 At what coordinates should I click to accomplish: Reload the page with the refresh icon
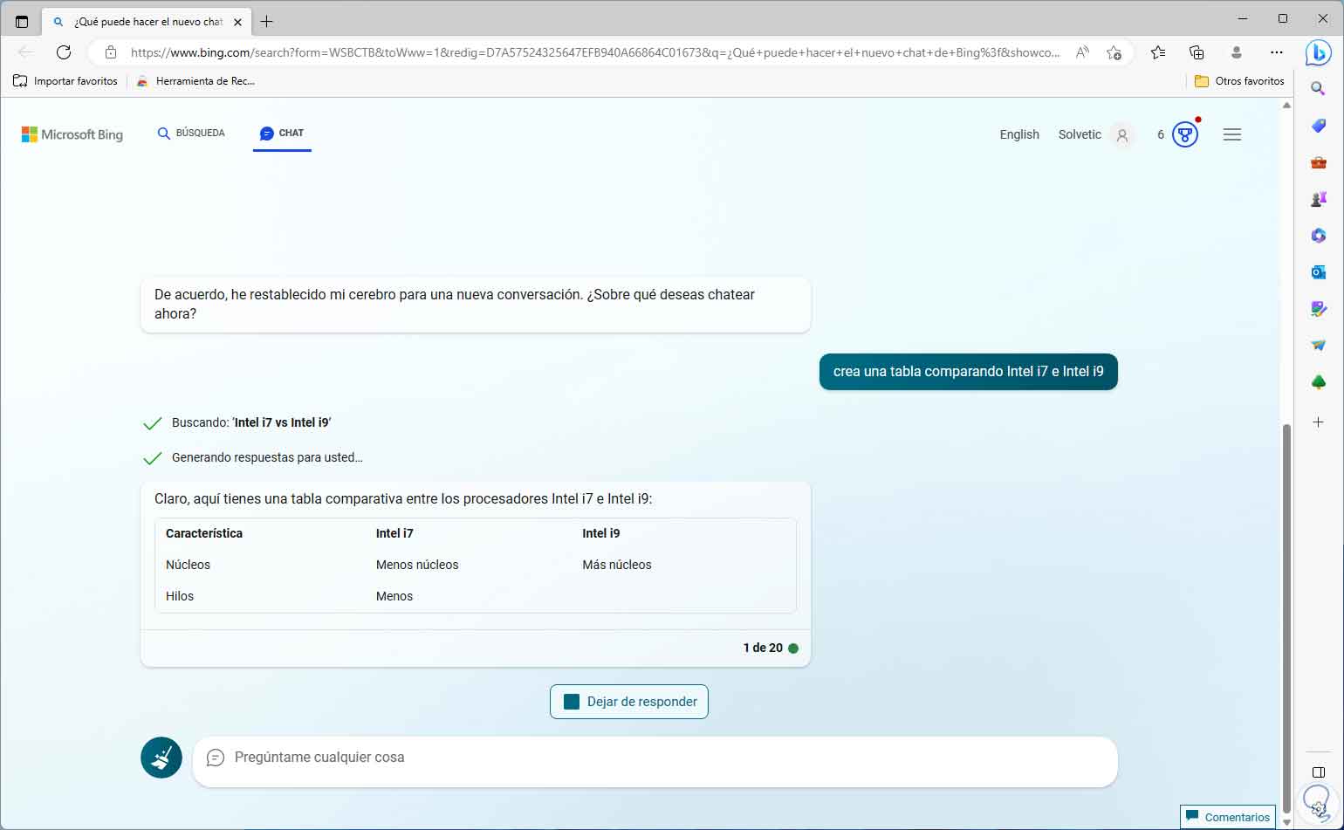[x=64, y=52]
